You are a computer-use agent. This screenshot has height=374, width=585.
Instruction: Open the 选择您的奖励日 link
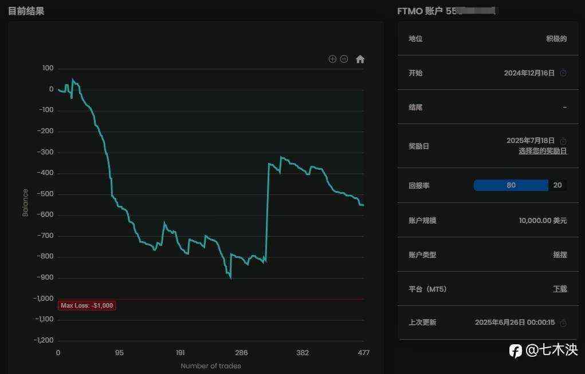coord(543,151)
